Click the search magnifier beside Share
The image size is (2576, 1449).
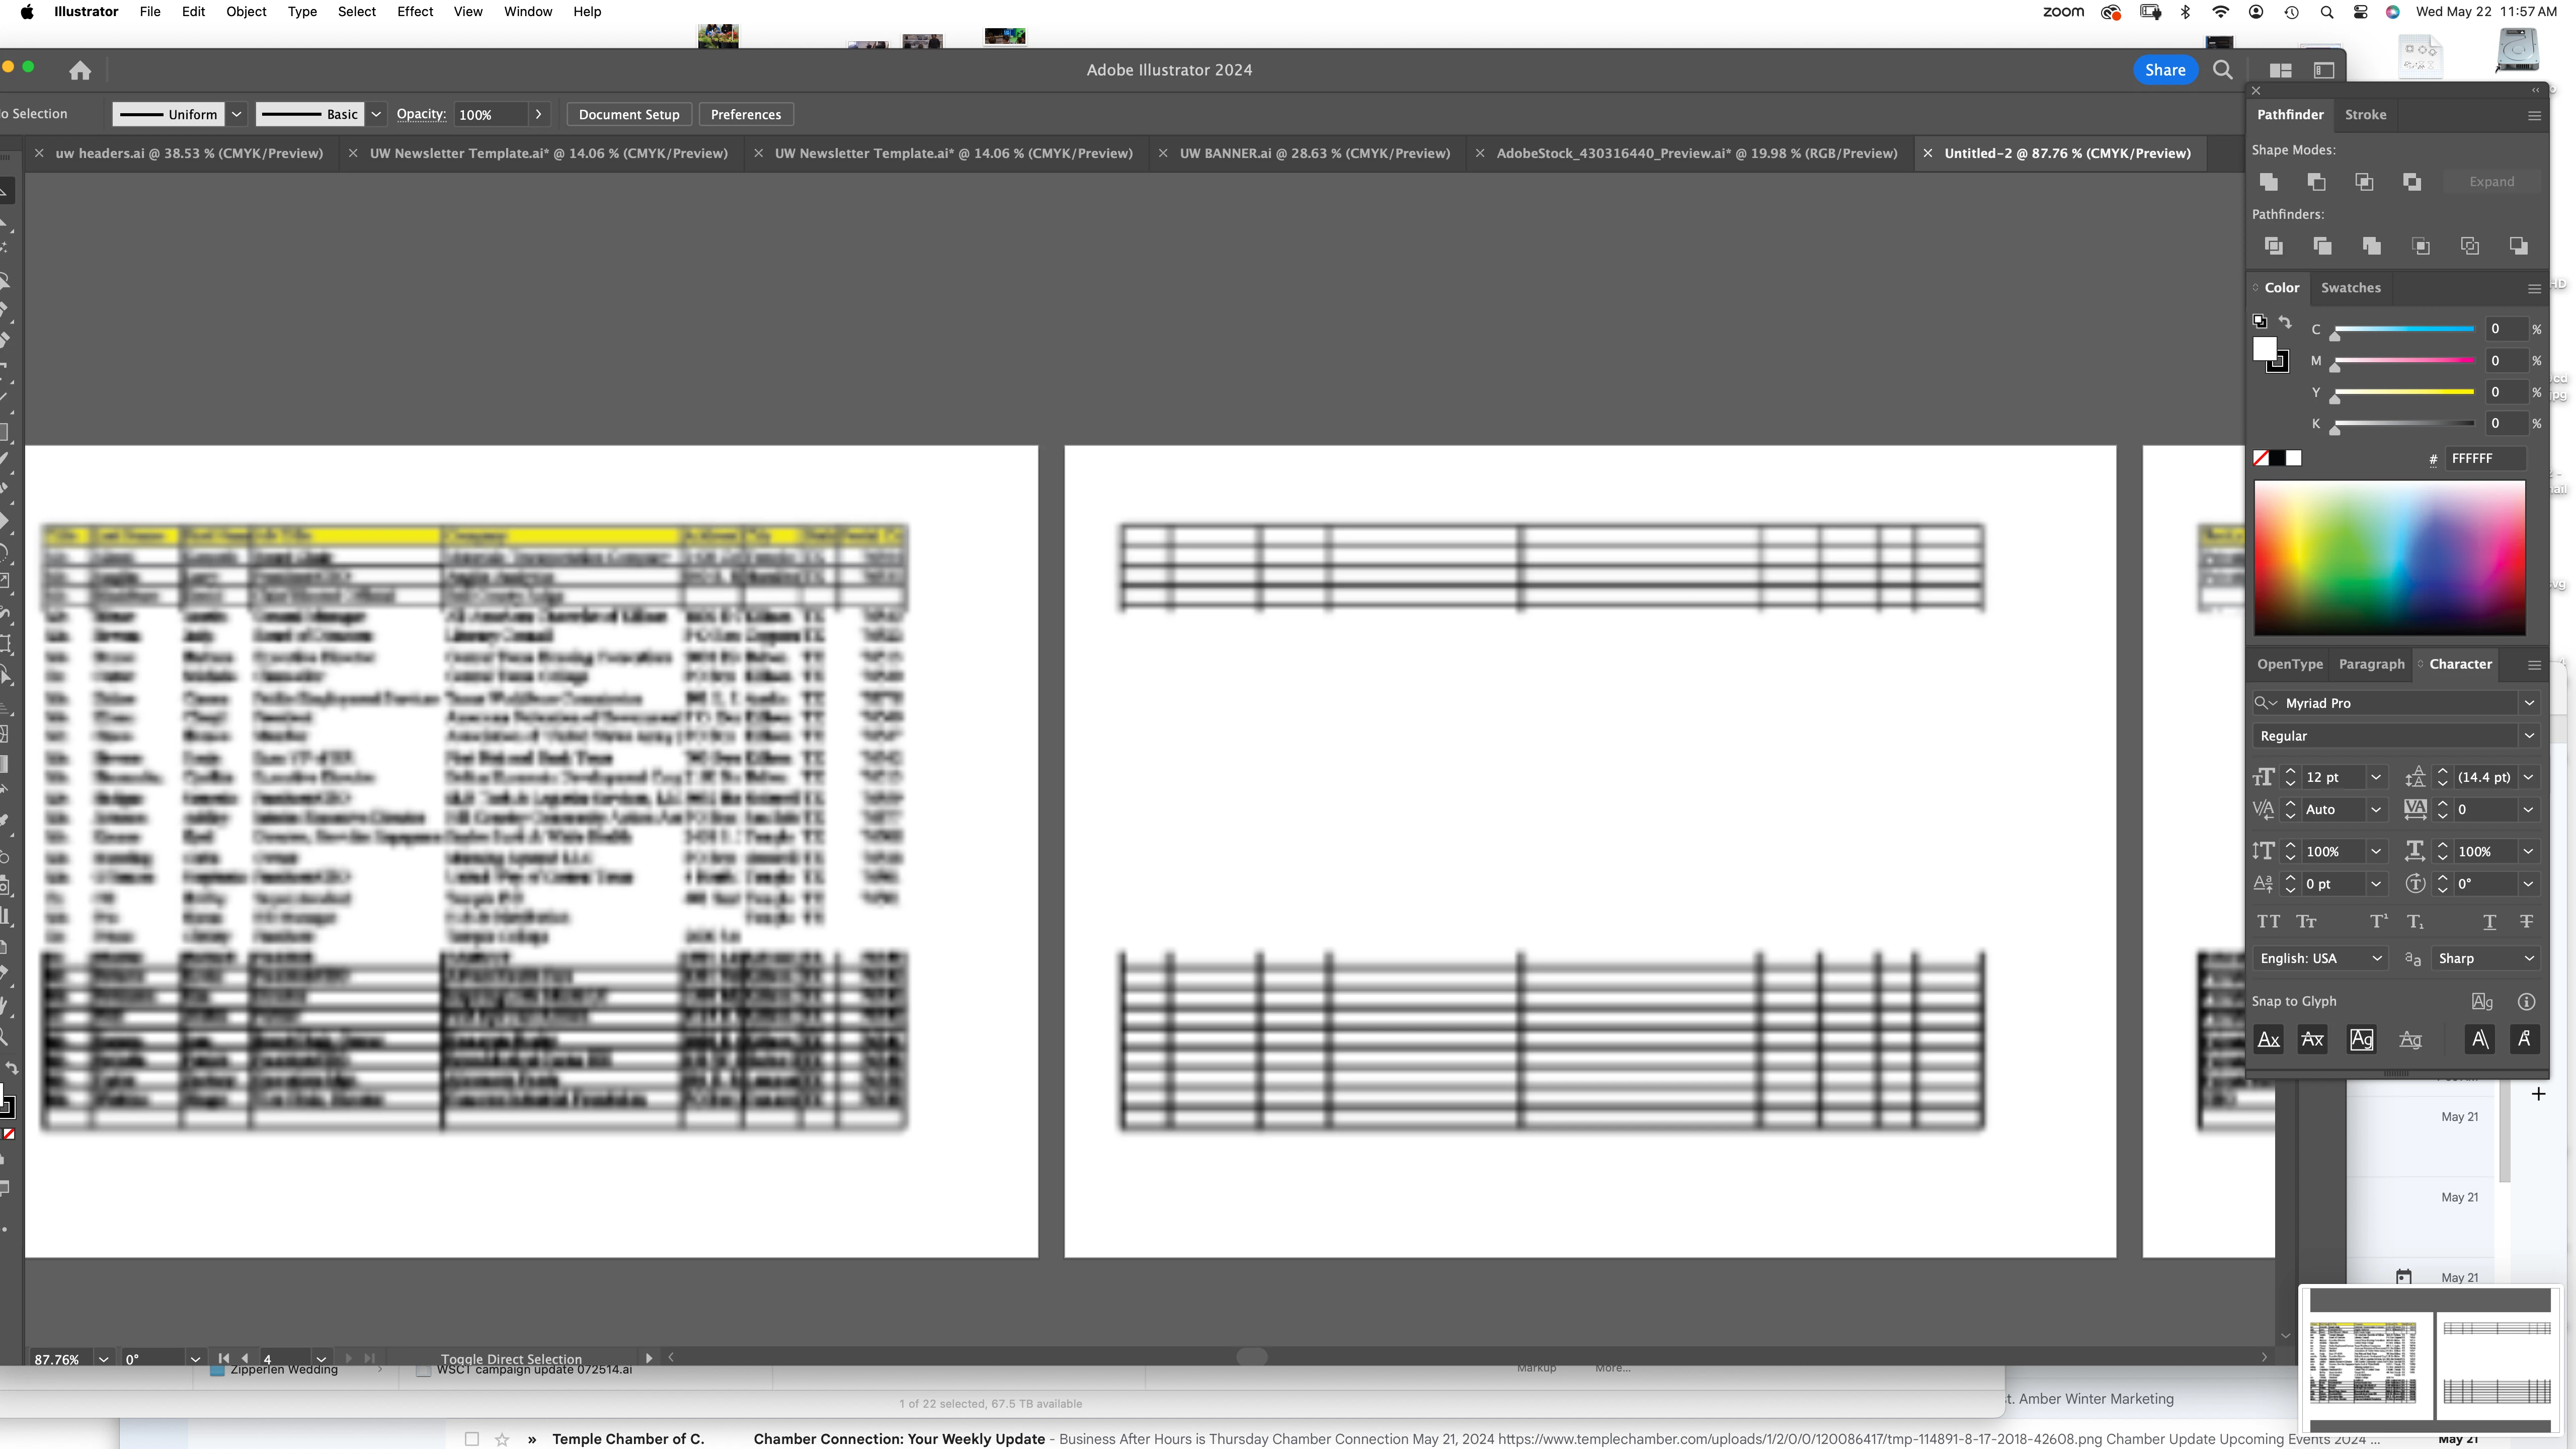[2222, 70]
